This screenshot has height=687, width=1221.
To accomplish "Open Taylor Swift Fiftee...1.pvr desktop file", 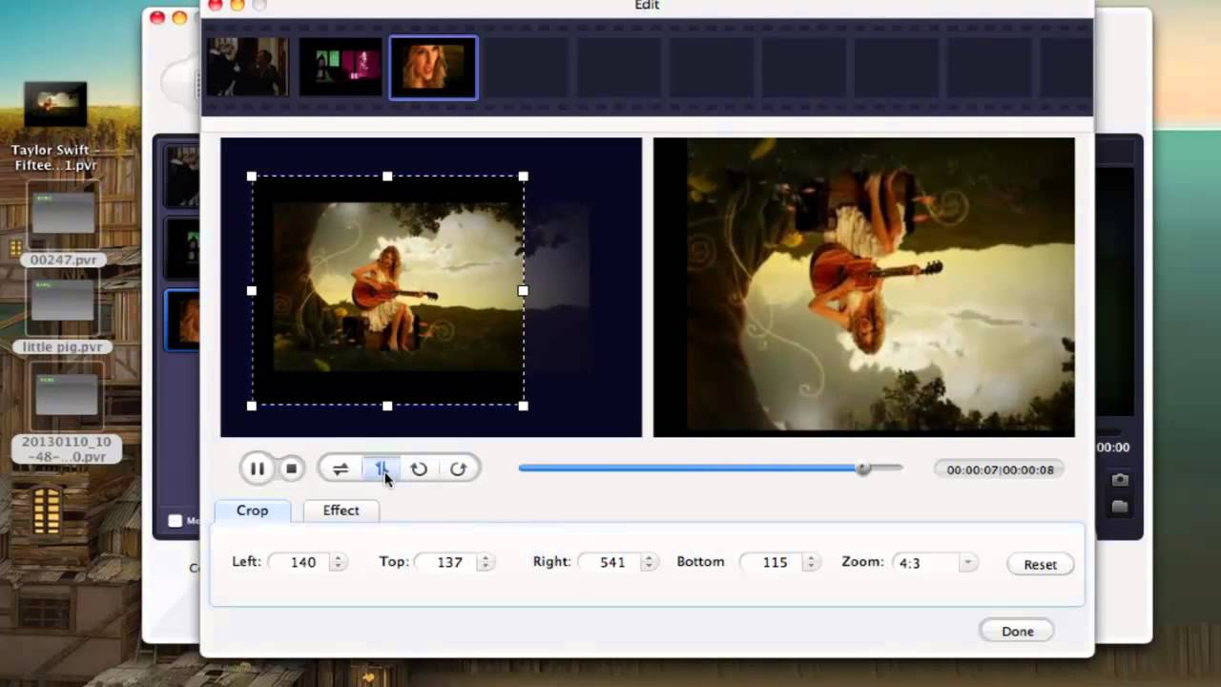I will tap(55, 126).
